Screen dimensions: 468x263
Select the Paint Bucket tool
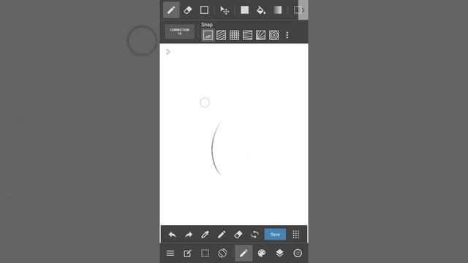pos(261,10)
